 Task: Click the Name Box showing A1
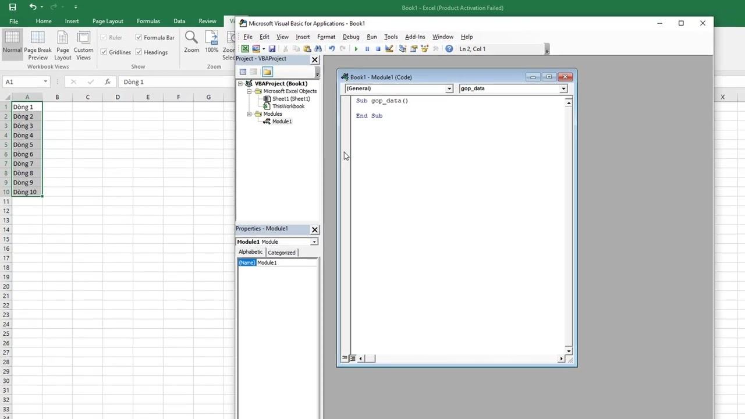click(x=27, y=82)
